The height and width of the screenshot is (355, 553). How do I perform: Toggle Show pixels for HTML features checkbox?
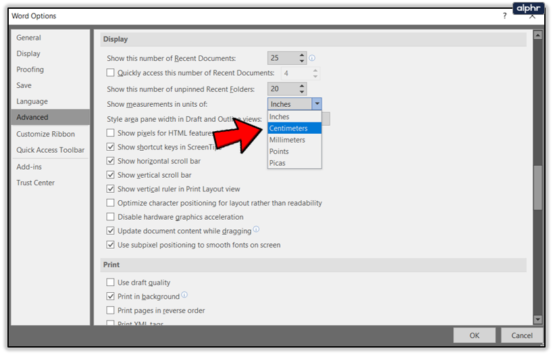[110, 133]
